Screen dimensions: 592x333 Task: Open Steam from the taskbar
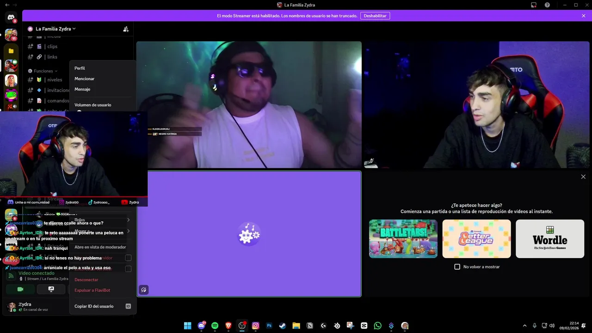(x=282, y=326)
